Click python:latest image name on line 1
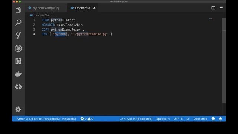The height and width of the screenshot is (134, 238). click(63, 20)
